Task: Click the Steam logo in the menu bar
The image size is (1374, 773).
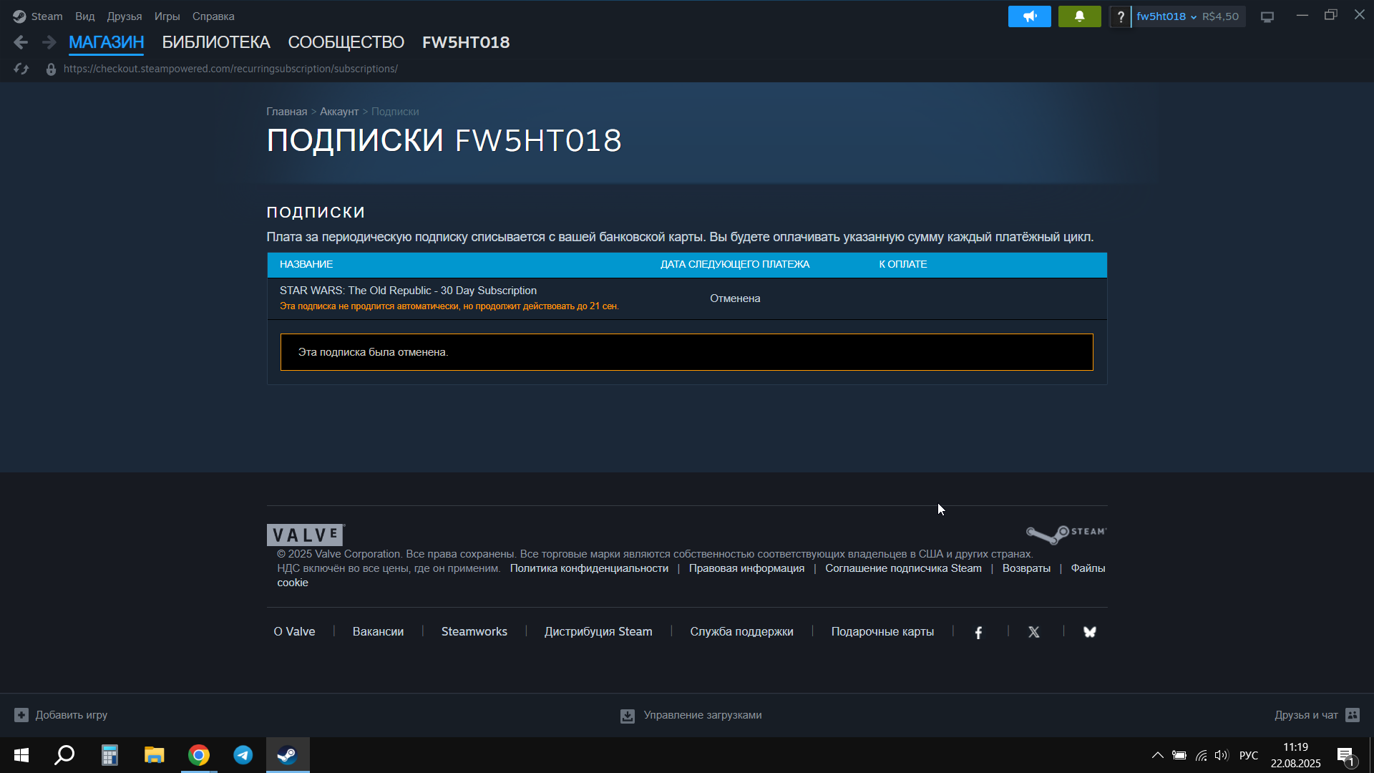Action: click(x=19, y=16)
